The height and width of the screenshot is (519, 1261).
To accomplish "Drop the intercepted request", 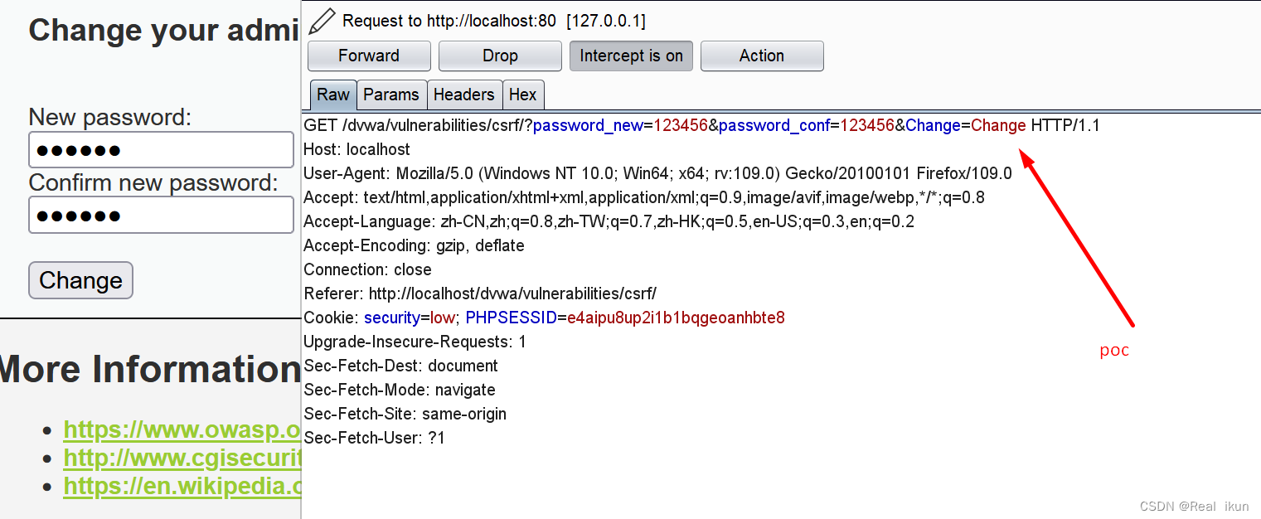I will pyautogui.click(x=500, y=56).
